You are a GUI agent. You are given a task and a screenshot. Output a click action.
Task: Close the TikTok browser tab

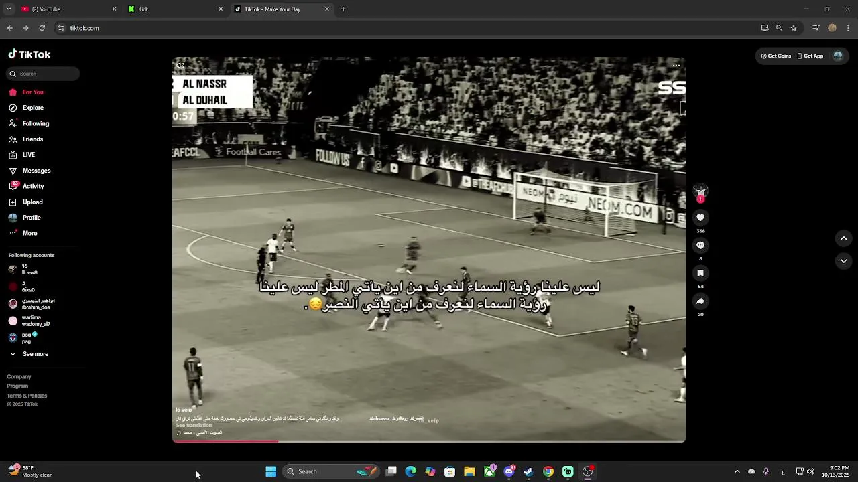click(x=327, y=9)
